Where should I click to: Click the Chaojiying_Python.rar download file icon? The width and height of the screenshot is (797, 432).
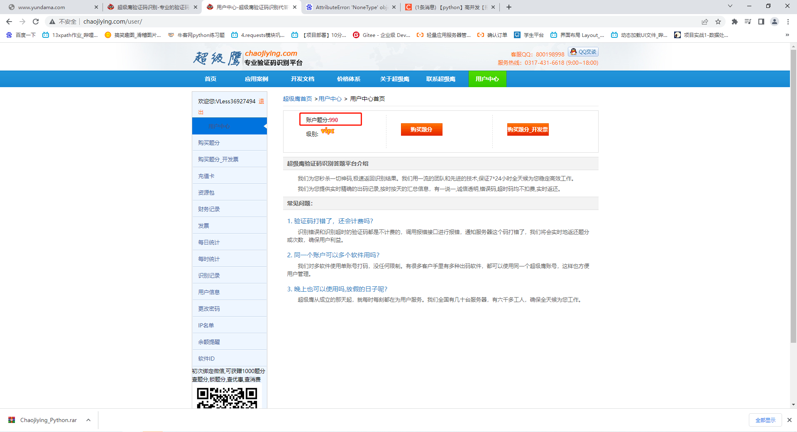[x=12, y=420]
